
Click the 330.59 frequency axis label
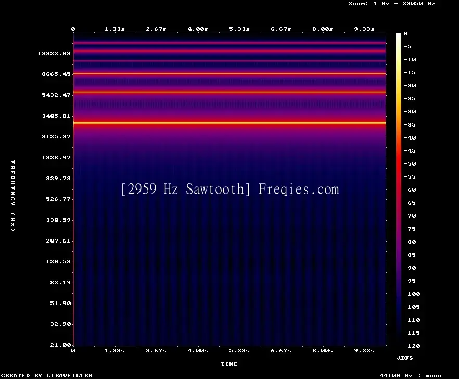[x=58, y=220]
